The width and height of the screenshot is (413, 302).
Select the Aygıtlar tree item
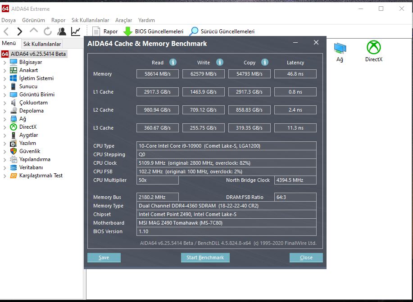[x=28, y=135]
